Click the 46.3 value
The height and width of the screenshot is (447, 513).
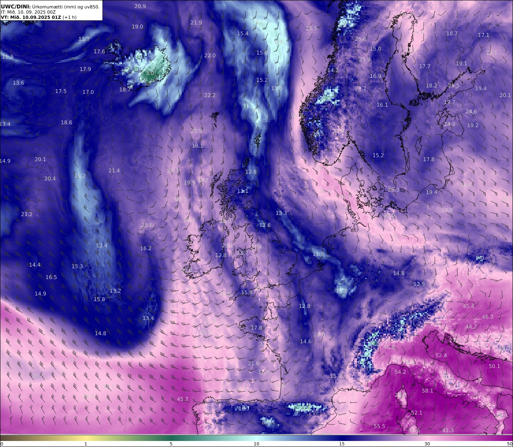click(488, 317)
